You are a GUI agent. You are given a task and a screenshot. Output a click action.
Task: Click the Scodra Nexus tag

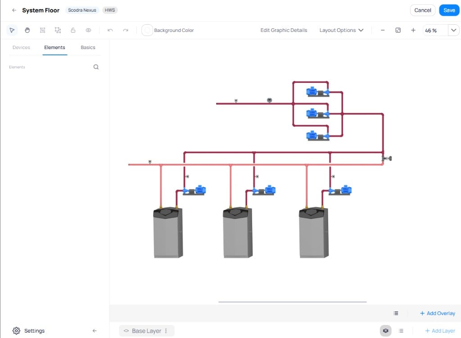(82, 10)
